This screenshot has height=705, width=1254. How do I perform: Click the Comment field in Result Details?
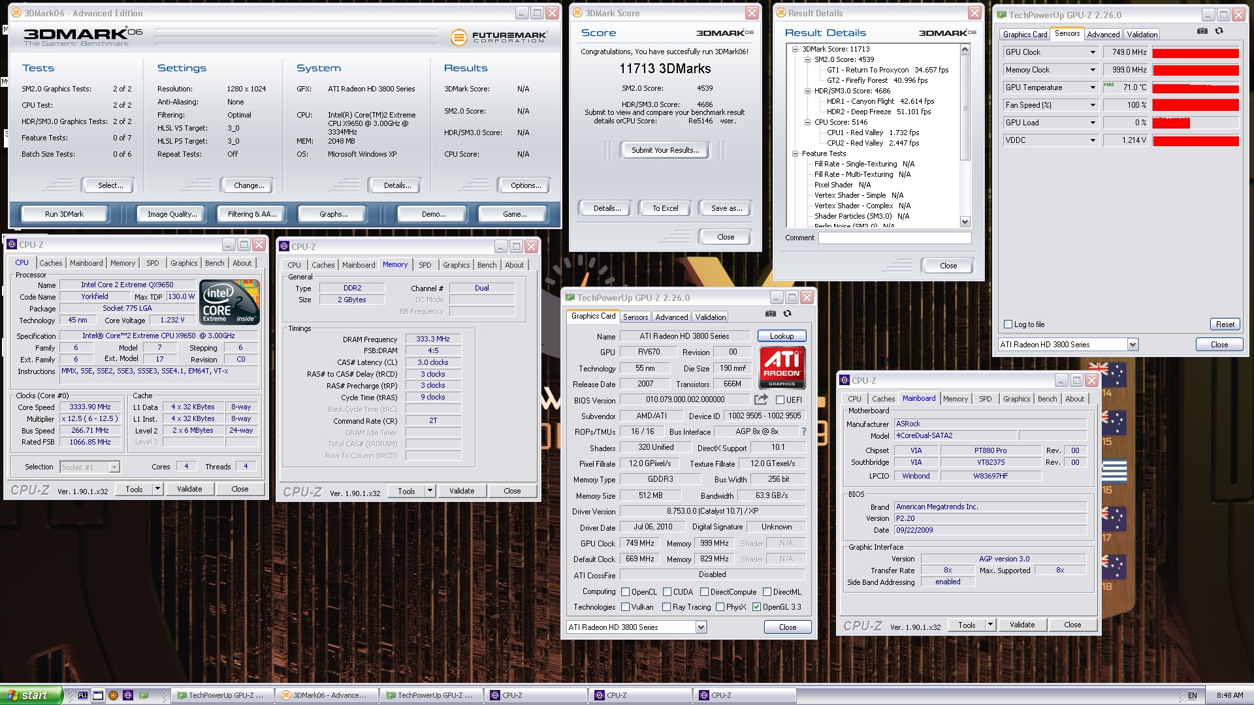(x=895, y=238)
